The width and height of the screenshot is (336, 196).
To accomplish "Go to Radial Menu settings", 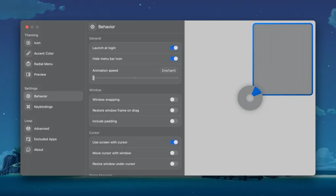I will click(x=53, y=64).
